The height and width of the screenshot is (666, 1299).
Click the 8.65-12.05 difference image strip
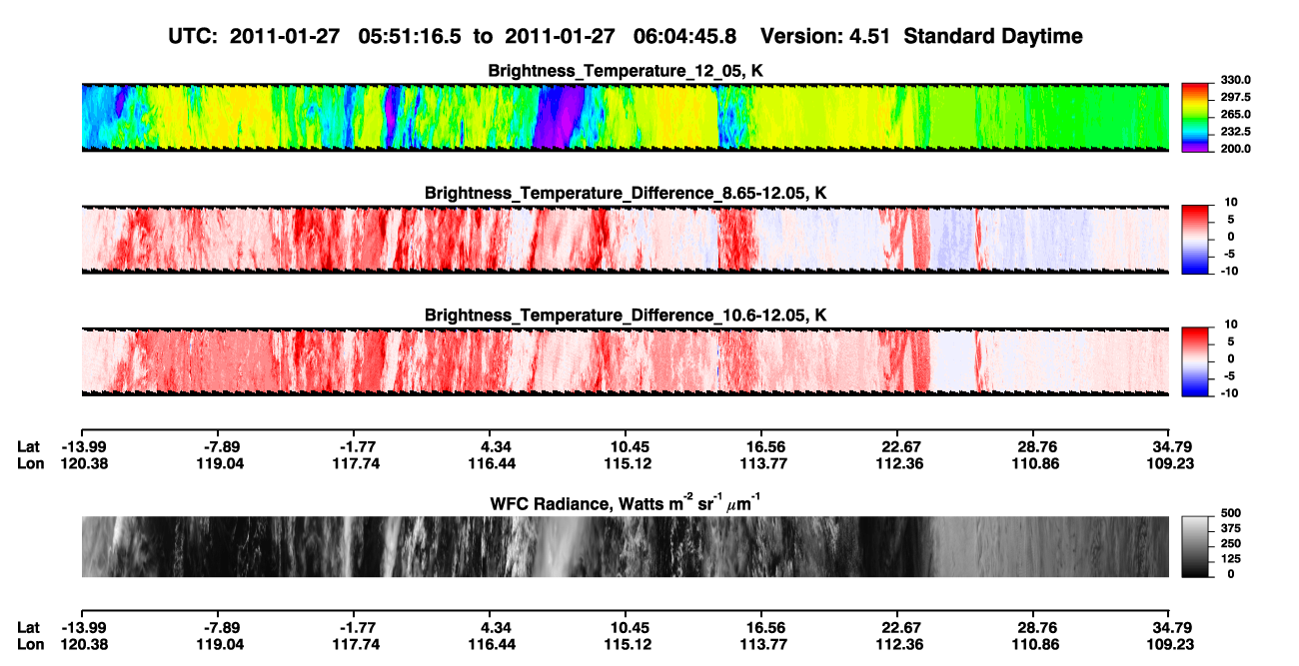point(625,239)
